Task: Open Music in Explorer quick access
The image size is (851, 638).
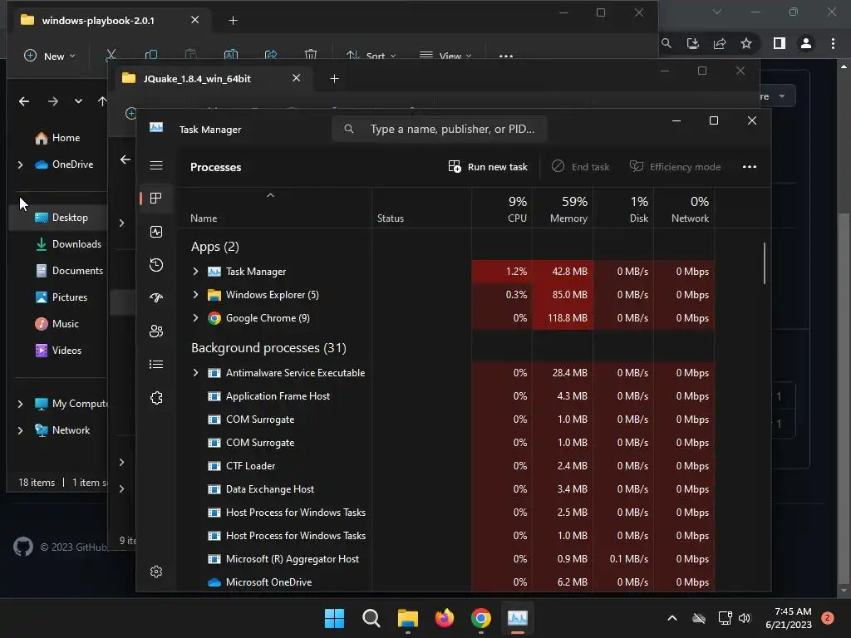Action: tap(57, 324)
